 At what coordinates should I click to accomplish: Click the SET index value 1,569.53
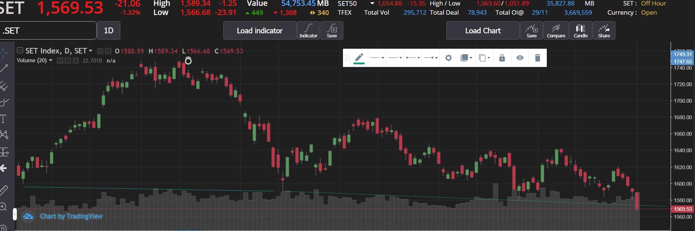[70, 8]
